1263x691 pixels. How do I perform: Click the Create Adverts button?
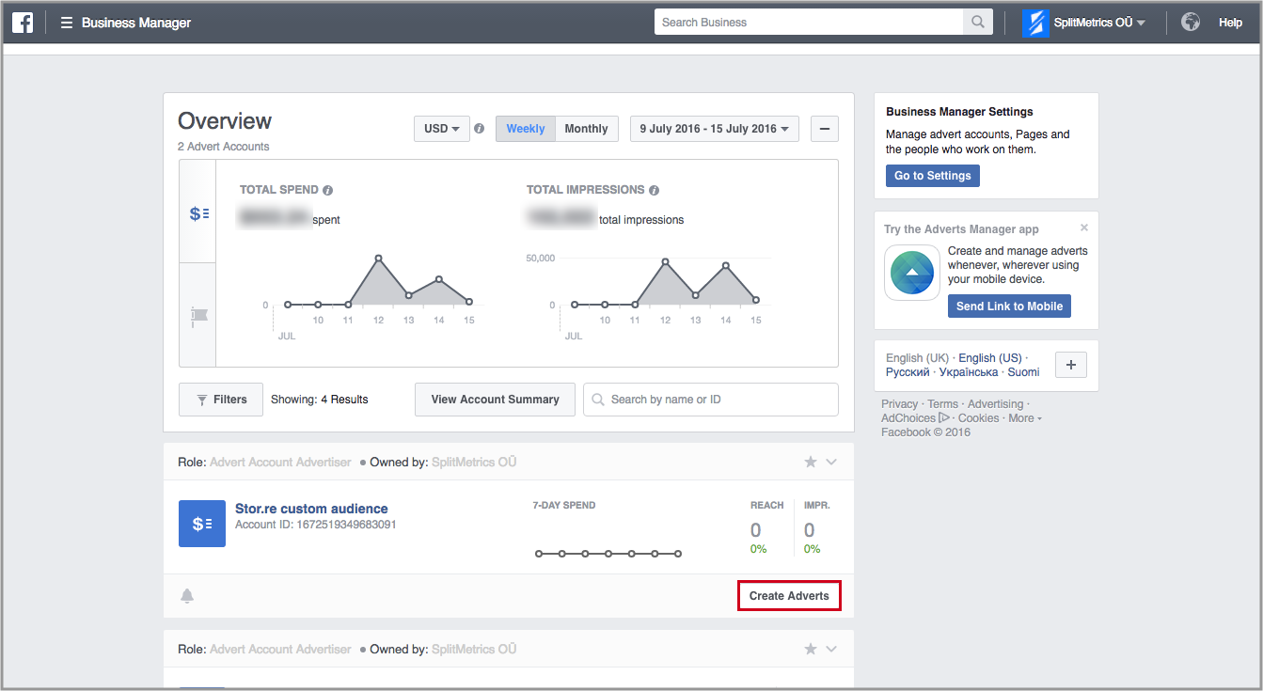(x=789, y=596)
